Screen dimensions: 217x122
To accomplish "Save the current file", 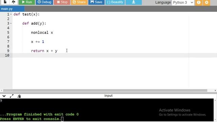I will coord(96,2).
